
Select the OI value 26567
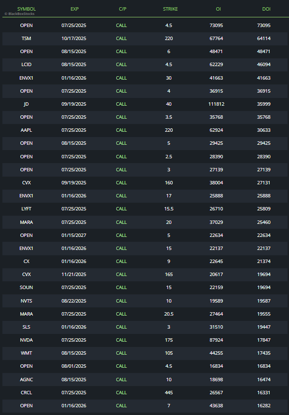217,392
